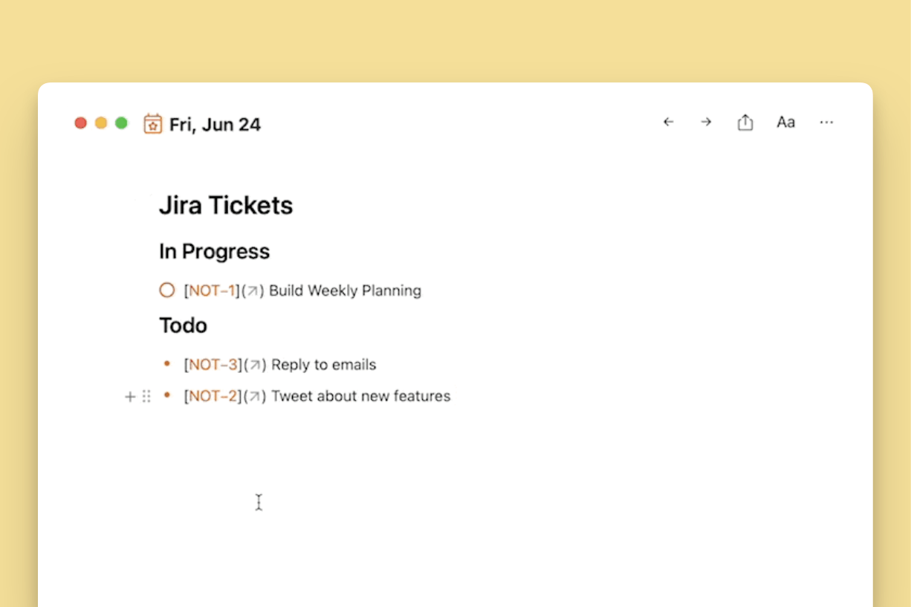Go to next day with right arrow
Viewport: 911px width, 607px height.
point(706,123)
